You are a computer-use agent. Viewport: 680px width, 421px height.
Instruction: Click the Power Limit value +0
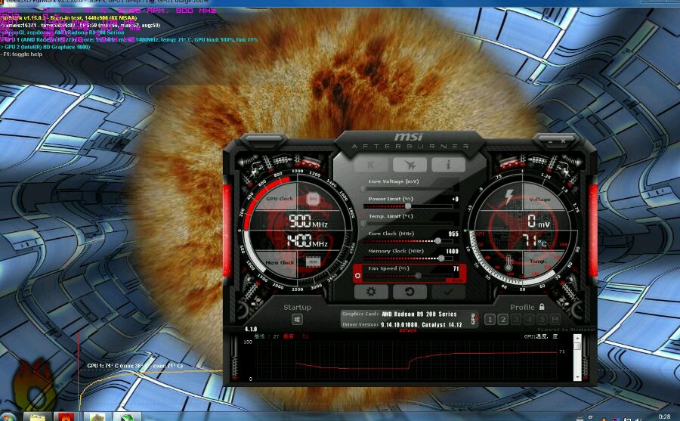[x=455, y=200]
